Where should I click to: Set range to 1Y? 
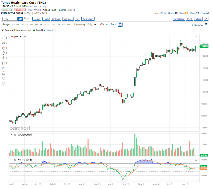click(41, 24)
